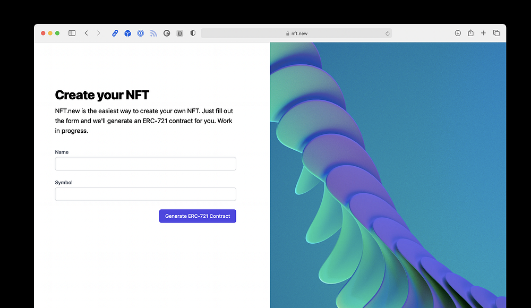Image resolution: width=531 pixels, height=308 pixels.
Task: Go back to the previous page
Action: coord(87,33)
